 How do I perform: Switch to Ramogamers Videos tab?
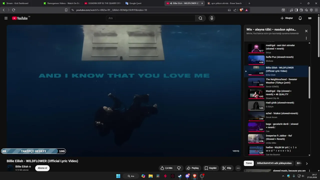pyautogui.click(x=61, y=3)
